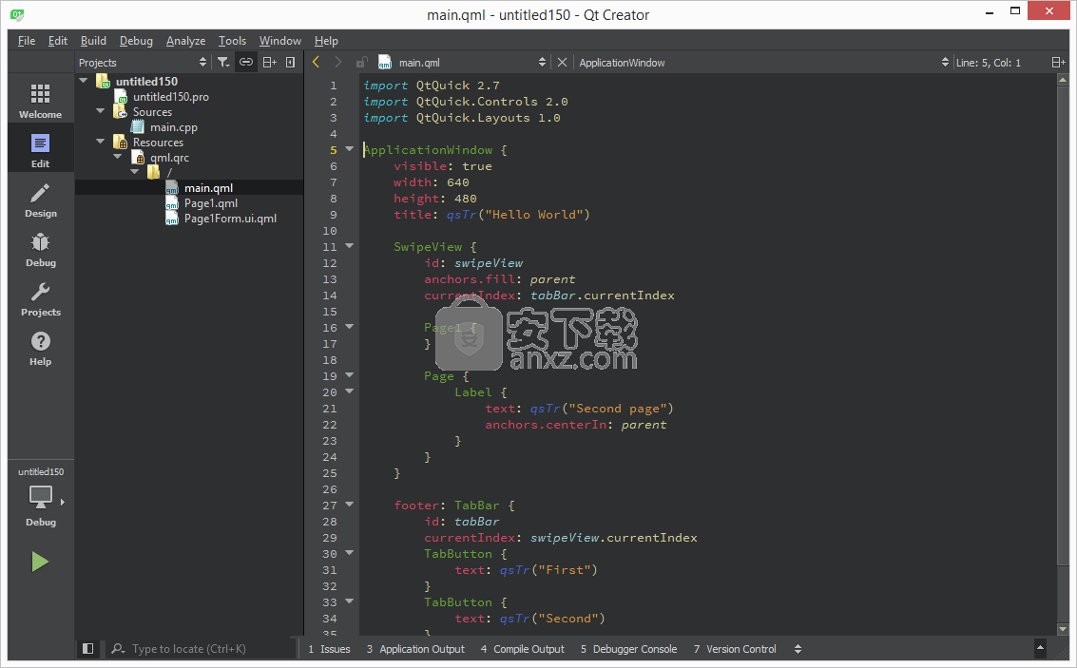
Task: Run the project with green arrow
Action: point(40,563)
